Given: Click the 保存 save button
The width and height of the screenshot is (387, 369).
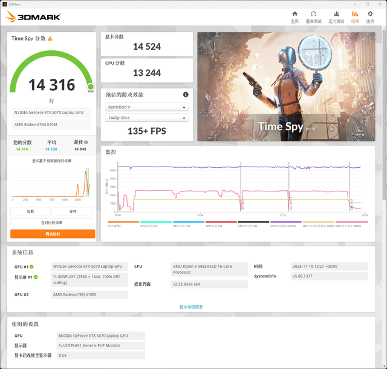Looking at the screenshot, I should 73,211.
